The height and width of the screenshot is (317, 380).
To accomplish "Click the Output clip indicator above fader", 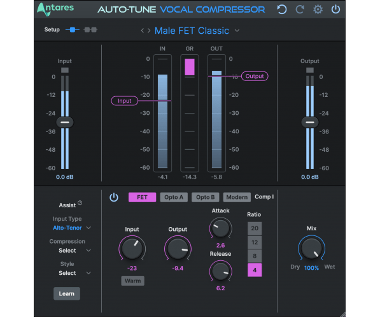I will 310,70.
